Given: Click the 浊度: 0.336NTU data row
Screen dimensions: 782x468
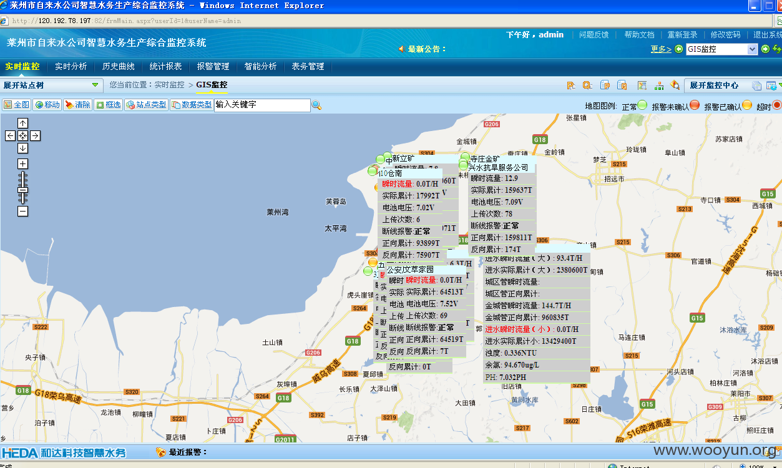Looking at the screenshot, I should [x=536, y=353].
